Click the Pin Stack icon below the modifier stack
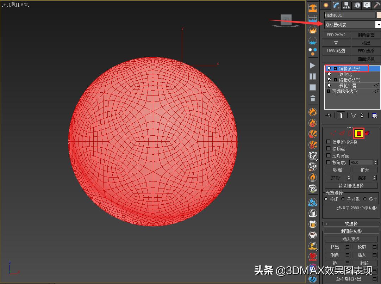Viewport: 381px width, 284px height. (328, 115)
